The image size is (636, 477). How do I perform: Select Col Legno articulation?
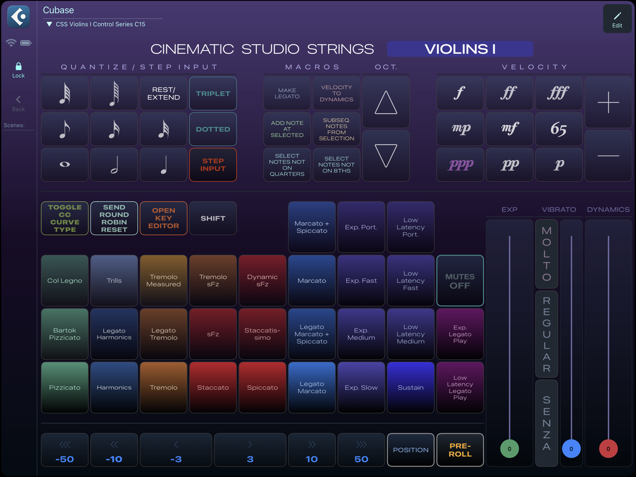click(65, 280)
